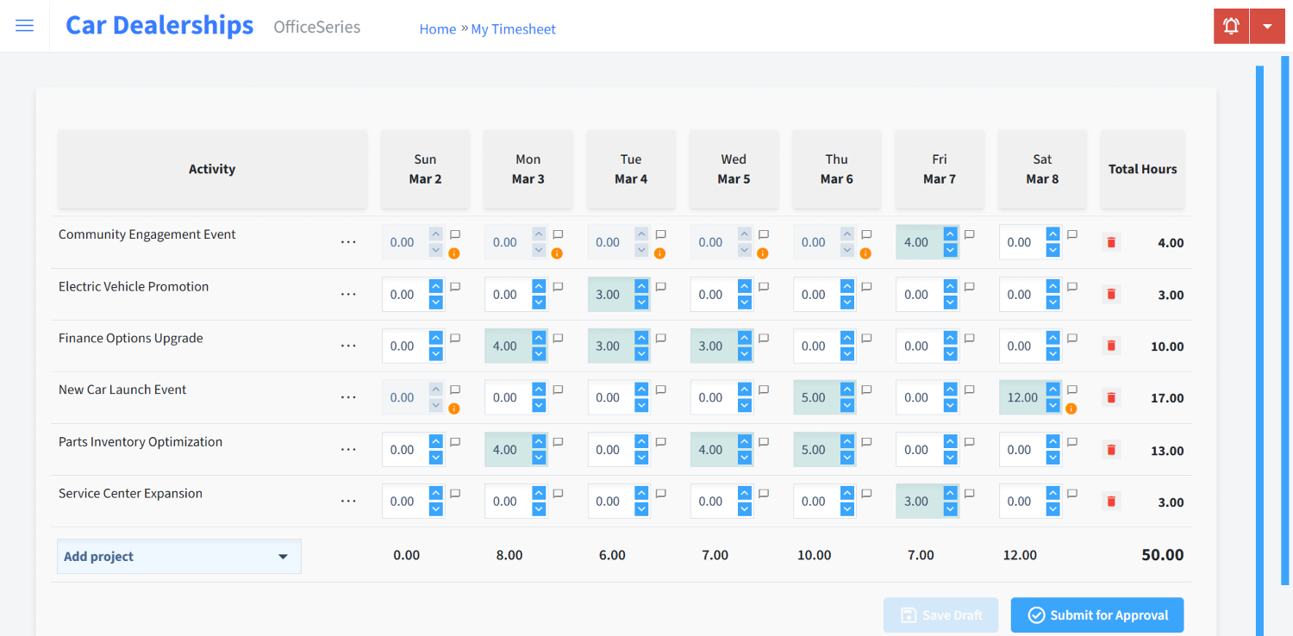The width and height of the screenshot is (1293, 636).
Task: Open the Add project dropdown
Action: tap(178, 556)
